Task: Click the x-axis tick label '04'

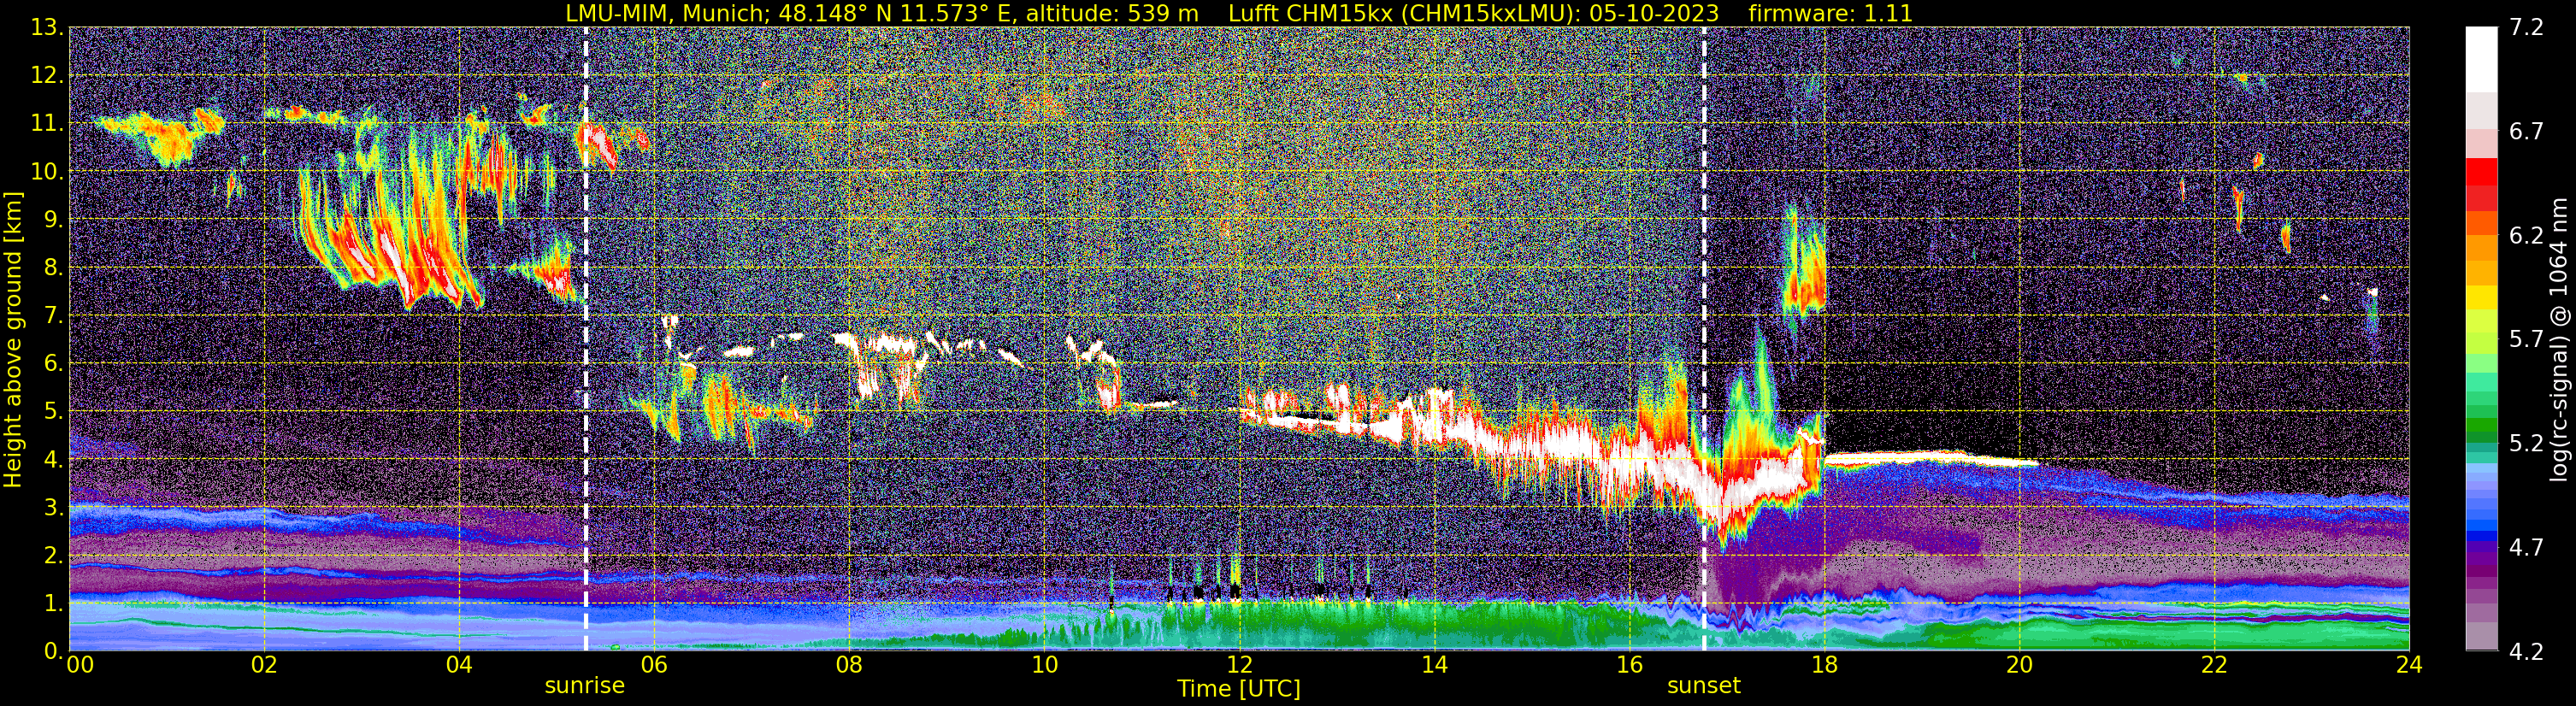Action: pyautogui.click(x=459, y=665)
